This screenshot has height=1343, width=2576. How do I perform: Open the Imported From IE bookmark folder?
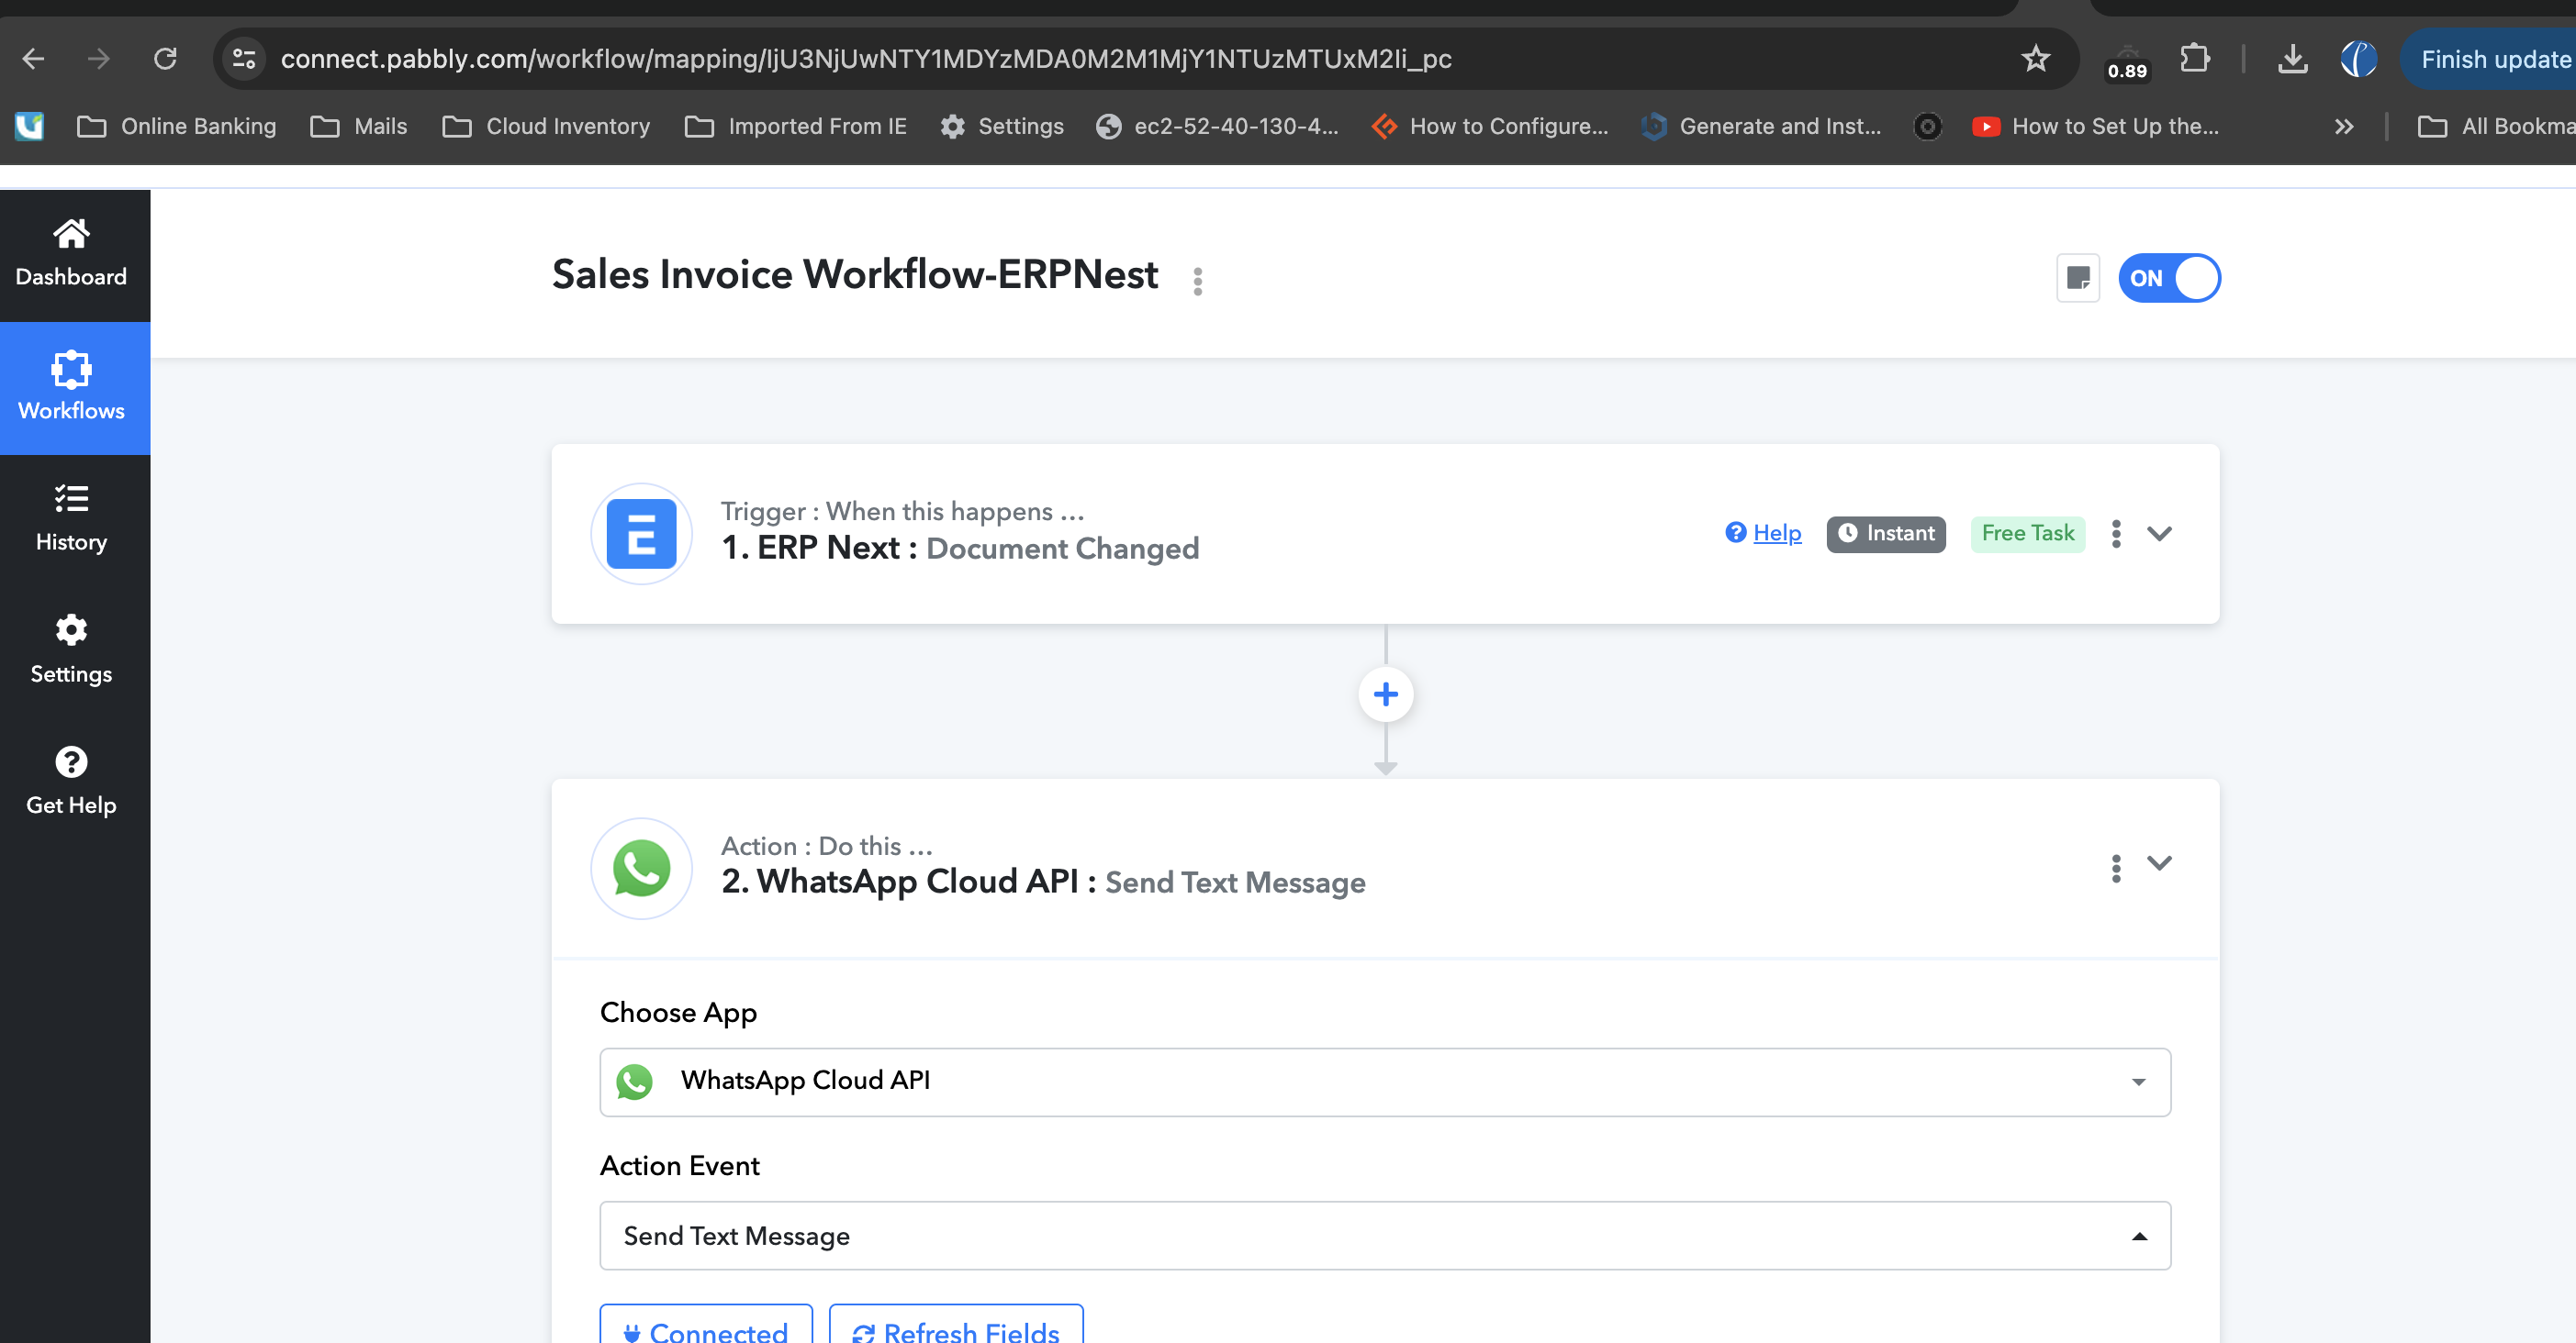[796, 126]
